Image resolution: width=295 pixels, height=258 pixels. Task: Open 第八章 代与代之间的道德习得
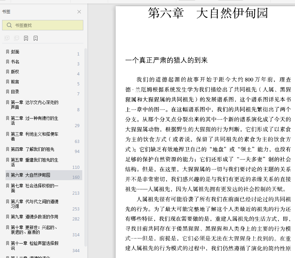click(34, 204)
